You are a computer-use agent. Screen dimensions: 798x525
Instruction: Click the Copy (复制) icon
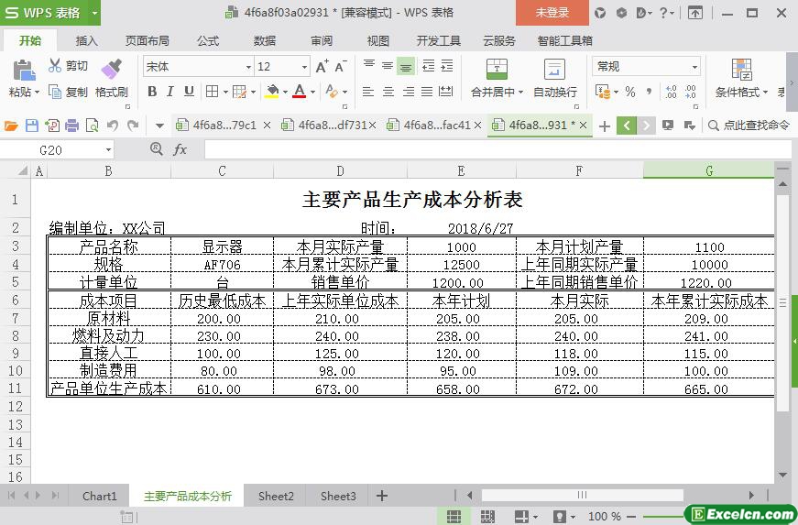pyautogui.click(x=54, y=92)
